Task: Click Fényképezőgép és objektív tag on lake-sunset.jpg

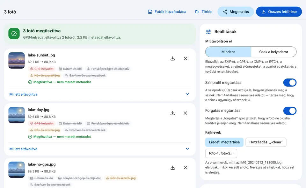Action: (x=108, y=69)
